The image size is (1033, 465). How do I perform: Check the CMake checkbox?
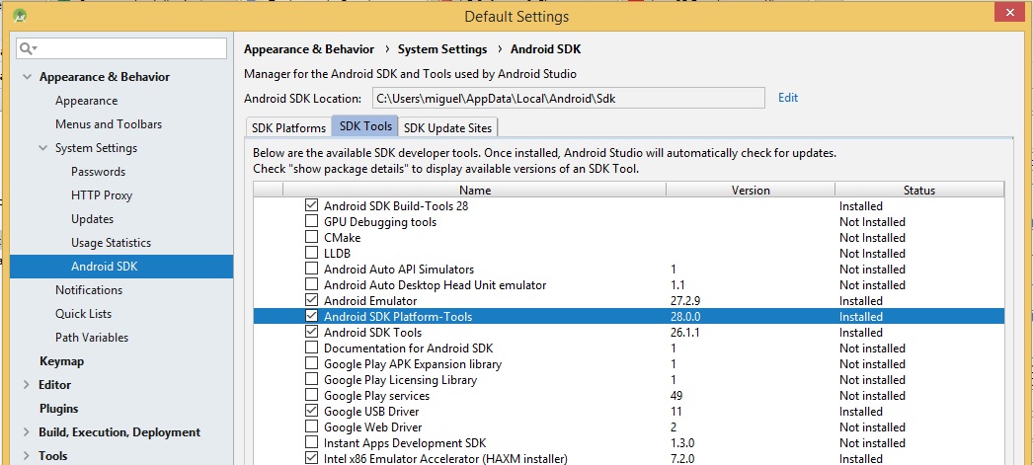click(312, 238)
